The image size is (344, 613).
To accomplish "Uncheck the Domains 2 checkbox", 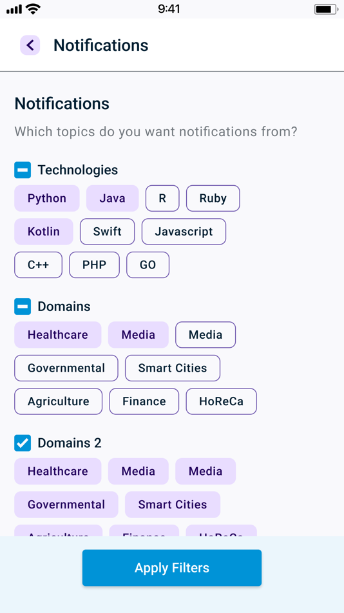I will [x=23, y=443].
